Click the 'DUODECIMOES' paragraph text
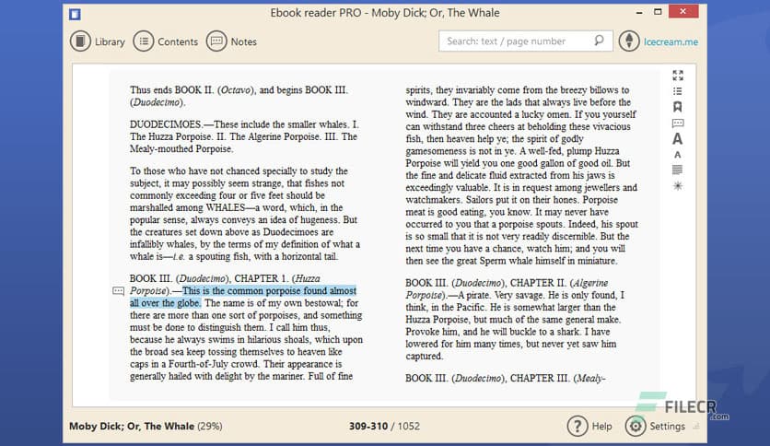This screenshot has width=770, height=446. tap(244, 136)
